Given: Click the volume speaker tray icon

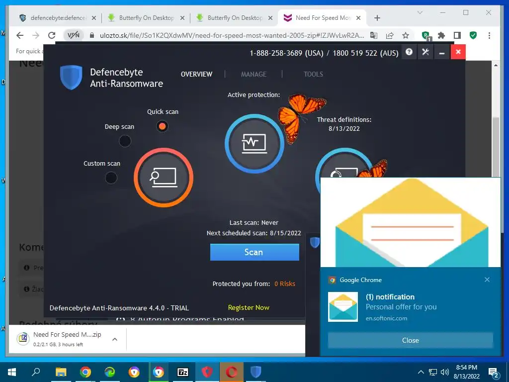Looking at the screenshot, I should coord(445,372).
